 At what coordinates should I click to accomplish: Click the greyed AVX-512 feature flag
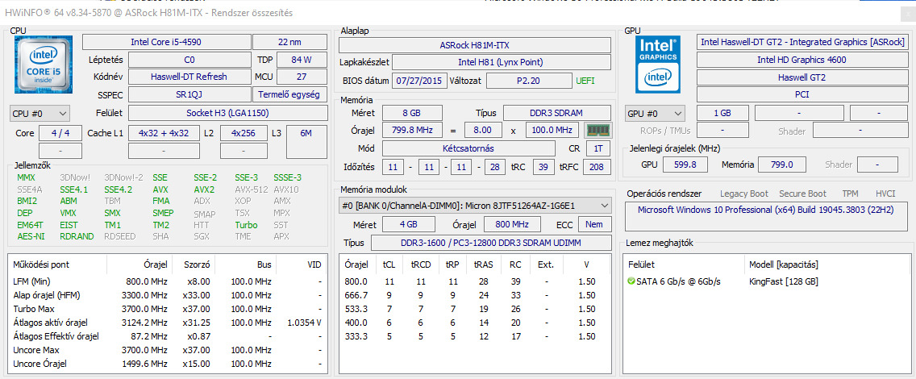click(x=250, y=189)
